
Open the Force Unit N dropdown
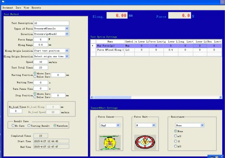point(154,125)
